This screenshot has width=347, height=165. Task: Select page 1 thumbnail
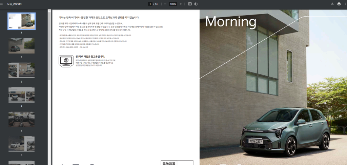(21, 21)
